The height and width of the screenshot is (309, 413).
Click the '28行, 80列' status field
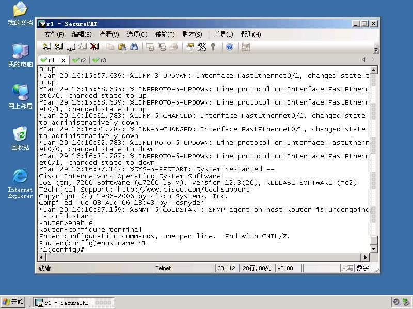click(x=258, y=268)
